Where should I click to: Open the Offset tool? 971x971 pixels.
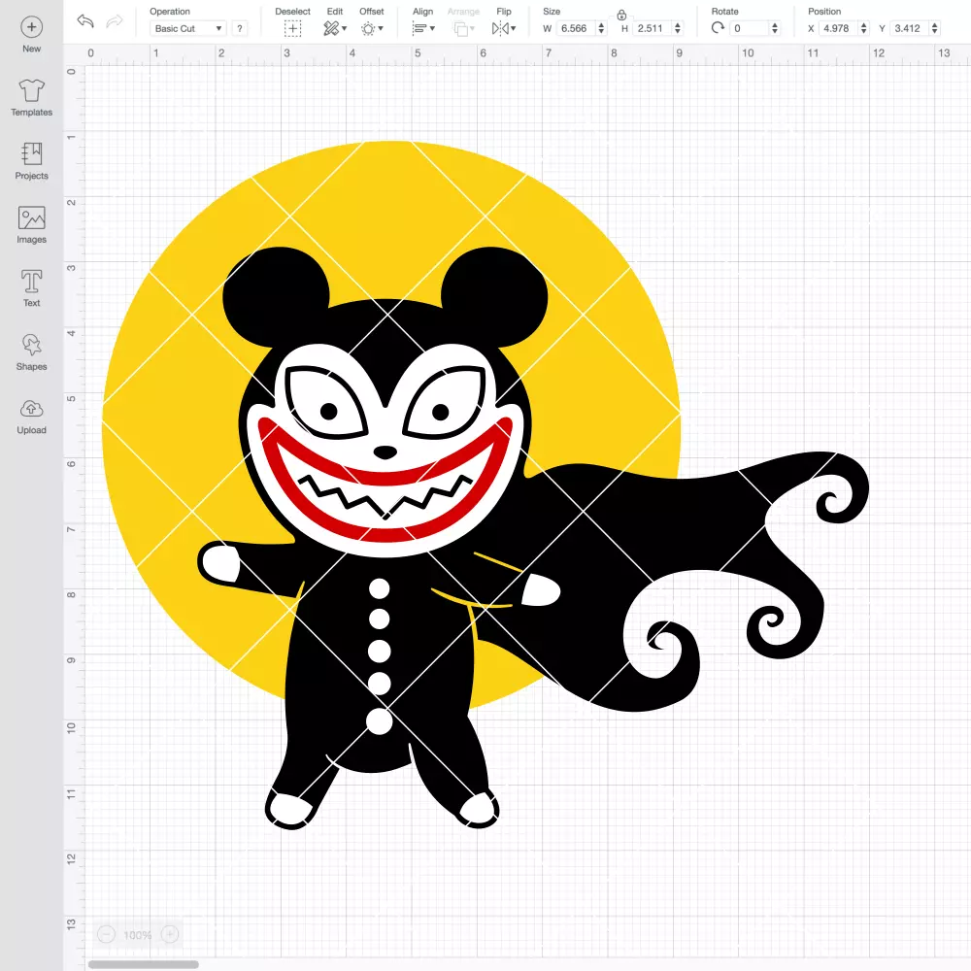372,28
